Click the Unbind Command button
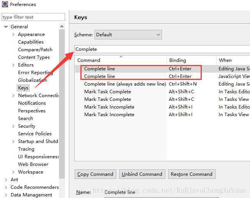 click(x=142, y=174)
